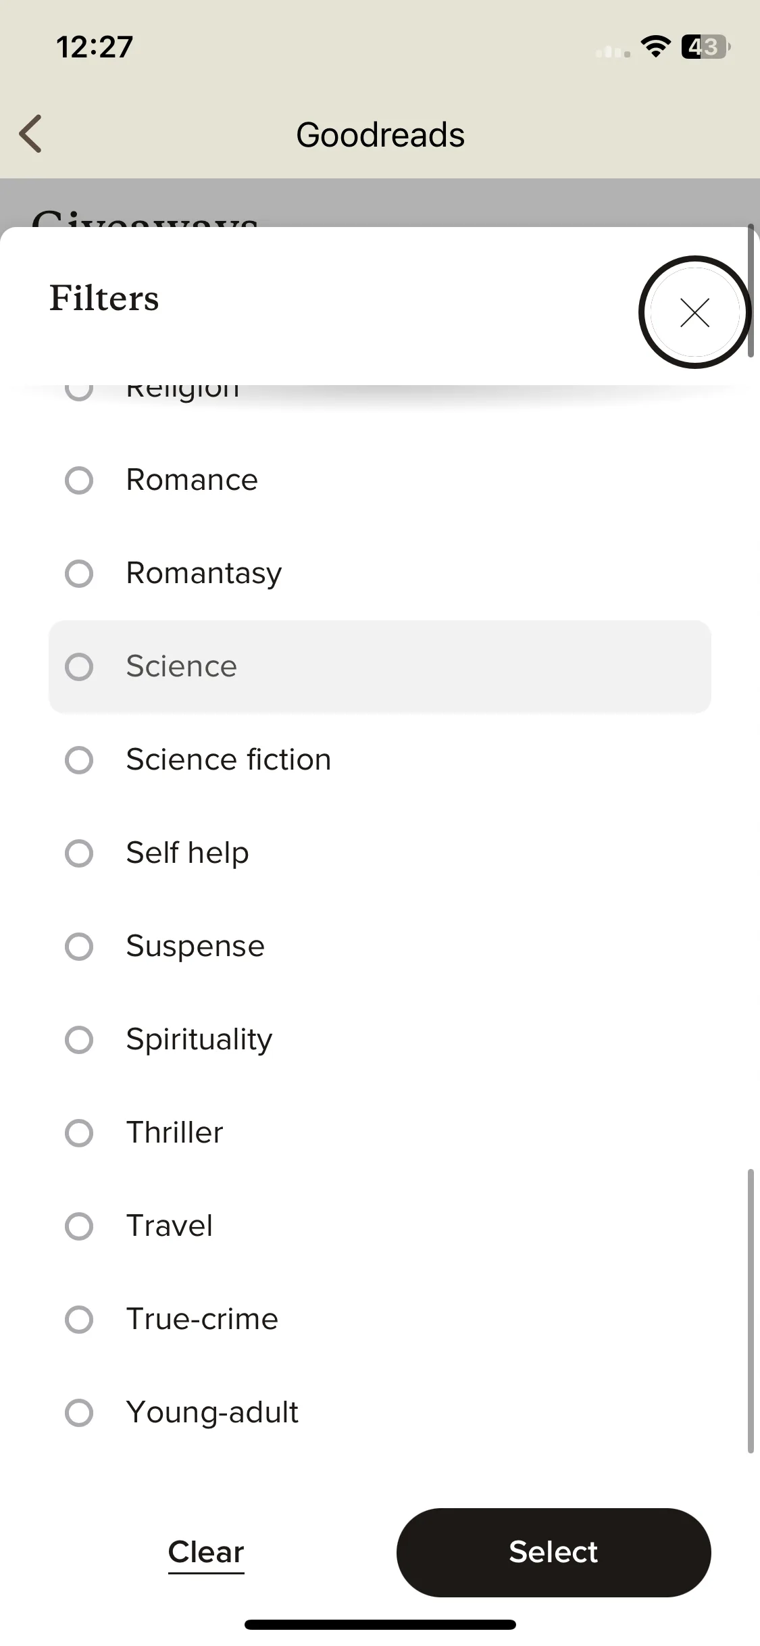Click the filter list scrollbar
Viewport: 760px width, 1646px height.
tap(750, 1311)
